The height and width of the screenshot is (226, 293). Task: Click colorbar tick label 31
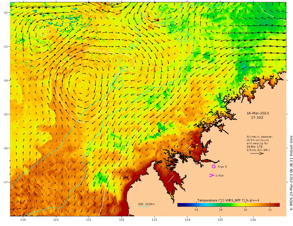click(x=270, y=210)
